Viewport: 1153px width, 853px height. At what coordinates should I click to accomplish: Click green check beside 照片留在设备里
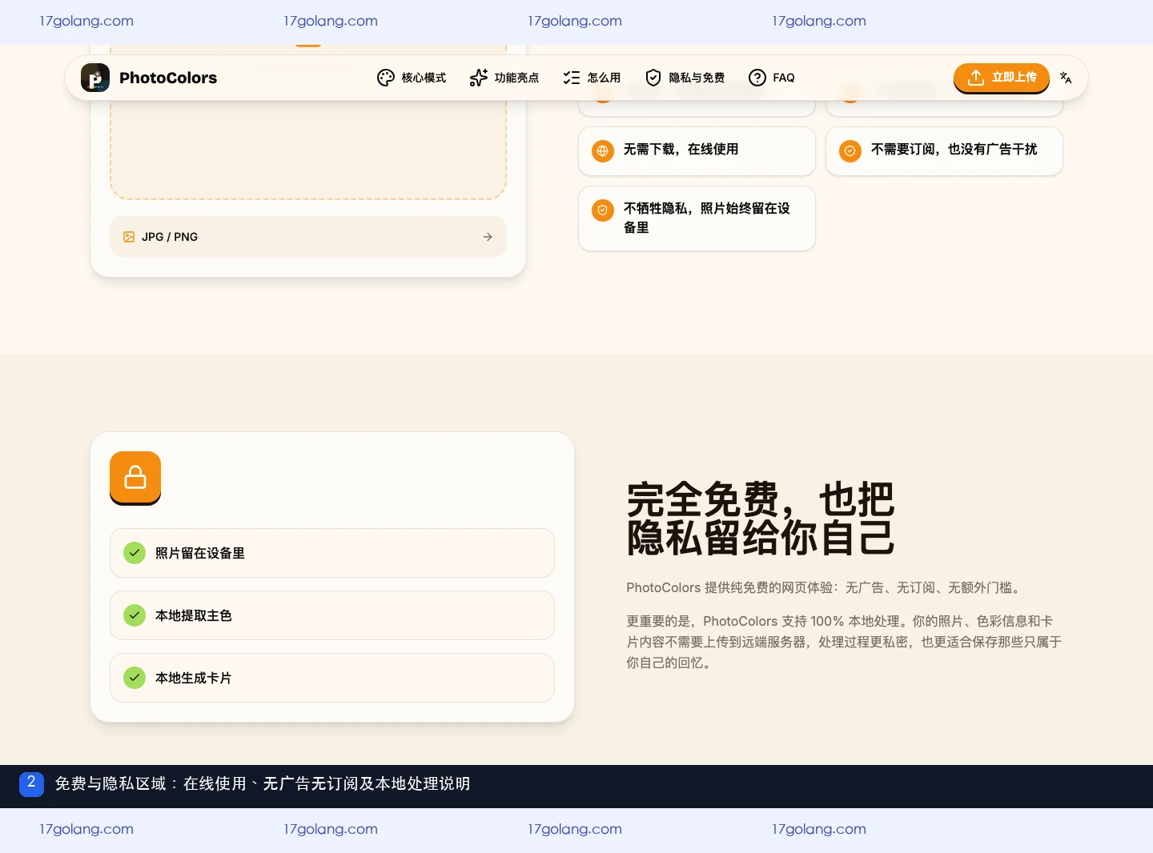[135, 553]
